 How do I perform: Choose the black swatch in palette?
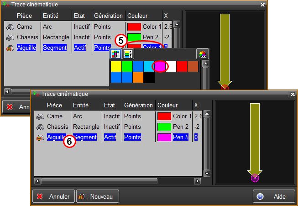pos(149,78)
